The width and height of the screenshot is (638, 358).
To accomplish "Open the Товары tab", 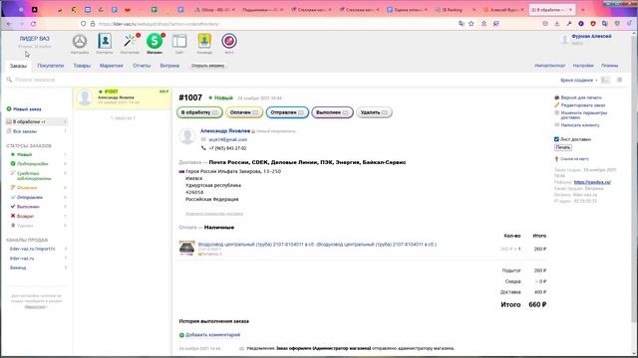I will click(82, 66).
